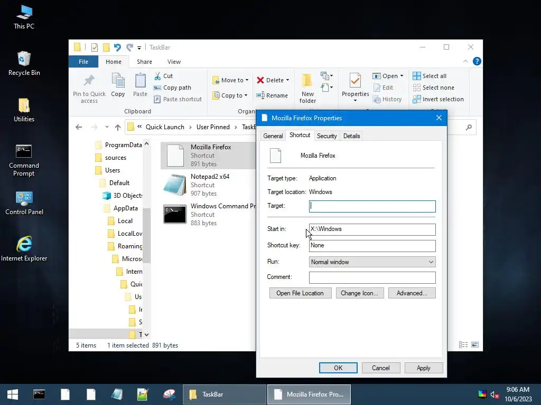This screenshot has width=541, height=405.
Task: Click the Change Icon button
Action: [x=359, y=293]
